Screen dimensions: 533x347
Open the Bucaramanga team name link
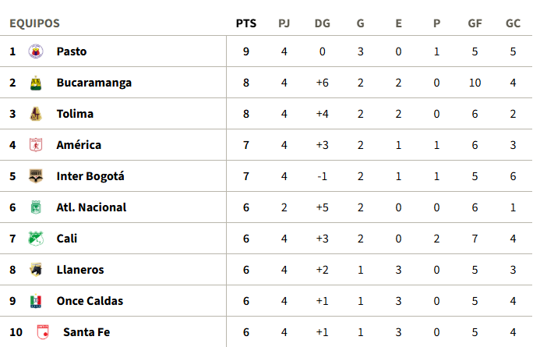pyautogui.click(x=94, y=83)
